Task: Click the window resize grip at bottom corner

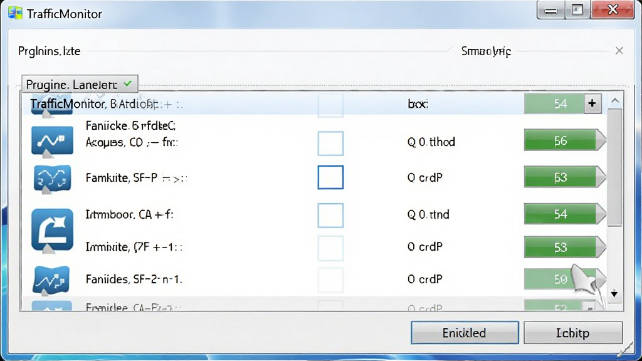Action: pos(626,349)
